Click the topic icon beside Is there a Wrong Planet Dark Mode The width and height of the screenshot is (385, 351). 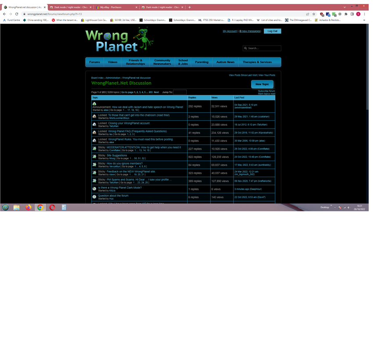(94, 189)
